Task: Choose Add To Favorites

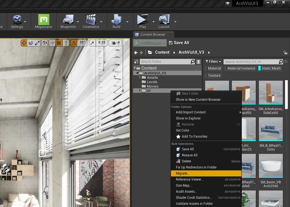Action: [x=206, y=137]
